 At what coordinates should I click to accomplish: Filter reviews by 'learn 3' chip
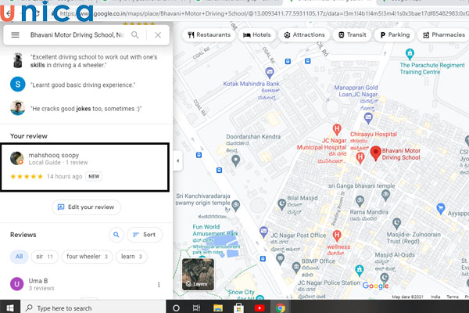click(x=131, y=257)
